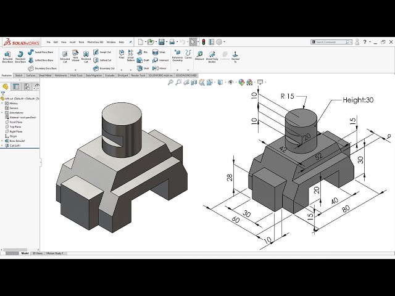Click the Normal To view icon
This screenshot has width=395, height=296.
tap(235, 57)
